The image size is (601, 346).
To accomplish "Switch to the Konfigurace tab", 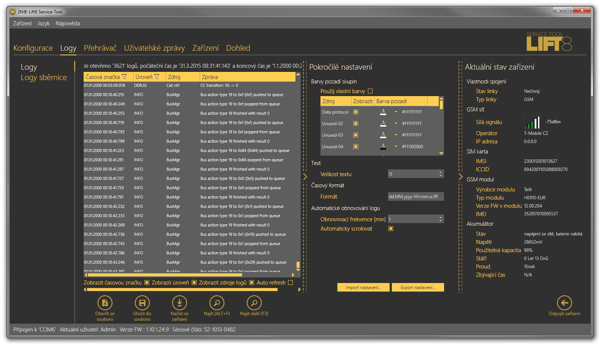I will coord(33,48).
